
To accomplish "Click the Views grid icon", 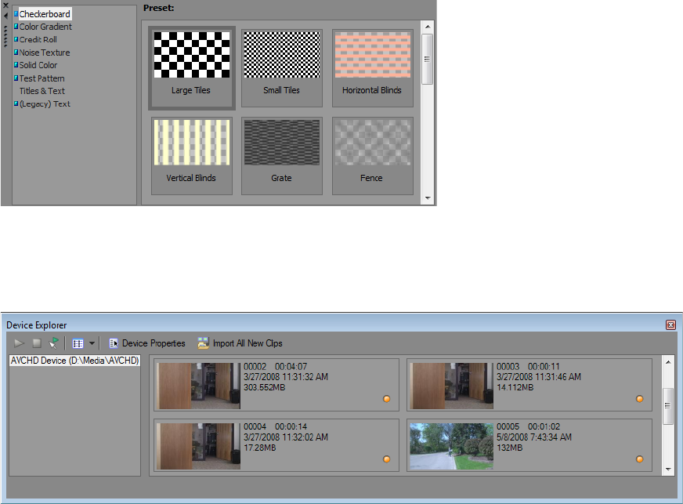I will click(x=78, y=343).
